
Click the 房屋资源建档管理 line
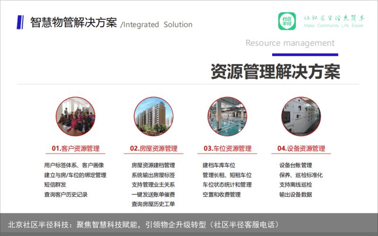click(x=153, y=165)
